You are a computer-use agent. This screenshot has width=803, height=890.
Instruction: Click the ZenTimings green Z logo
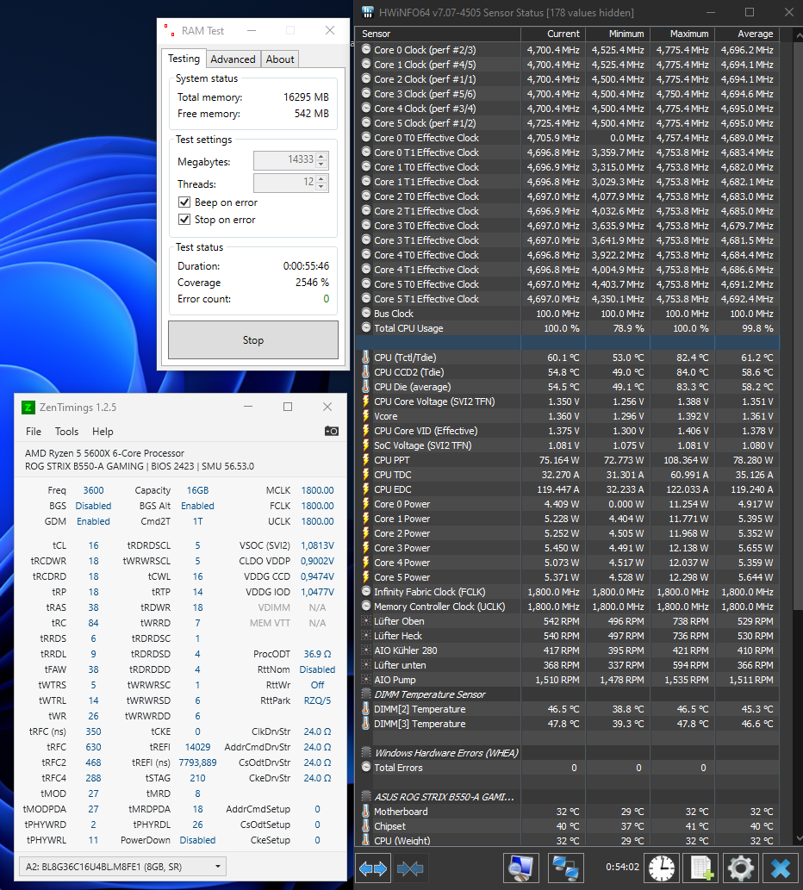click(x=28, y=408)
